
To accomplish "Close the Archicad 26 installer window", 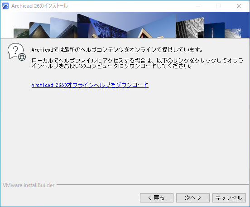I will click(x=239, y=6).
